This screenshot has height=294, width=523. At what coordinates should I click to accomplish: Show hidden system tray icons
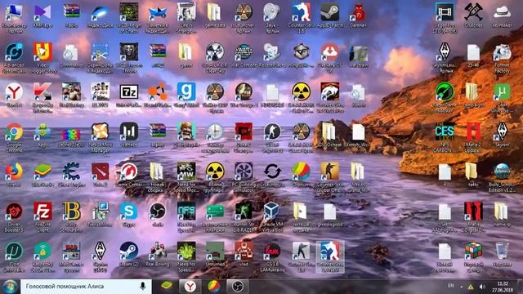coord(461,287)
